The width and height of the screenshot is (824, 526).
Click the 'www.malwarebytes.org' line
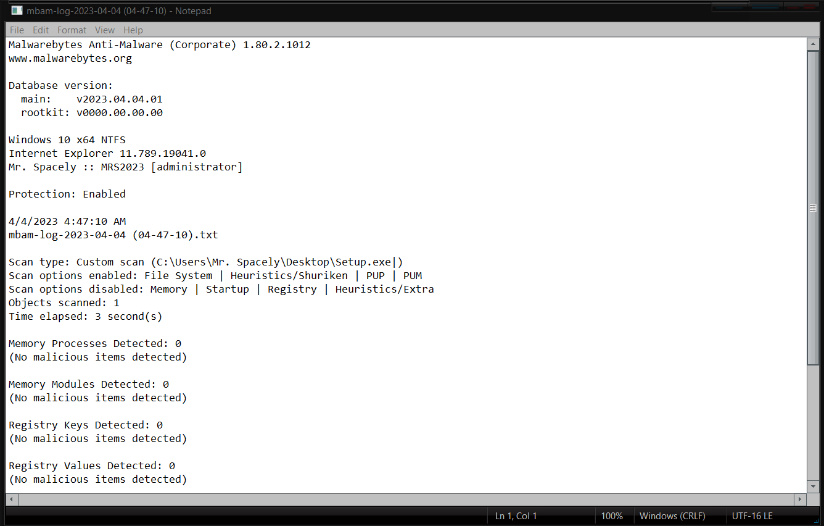coord(70,59)
